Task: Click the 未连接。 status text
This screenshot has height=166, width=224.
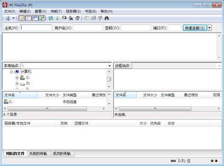Action: click(x=120, y=114)
